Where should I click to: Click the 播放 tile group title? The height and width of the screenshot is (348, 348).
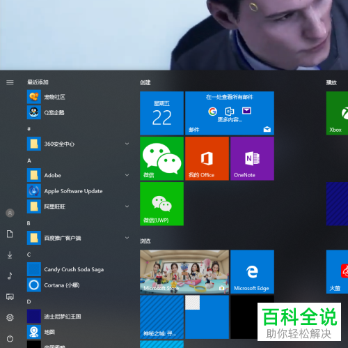pyautogui.click(x=331, y=82)
